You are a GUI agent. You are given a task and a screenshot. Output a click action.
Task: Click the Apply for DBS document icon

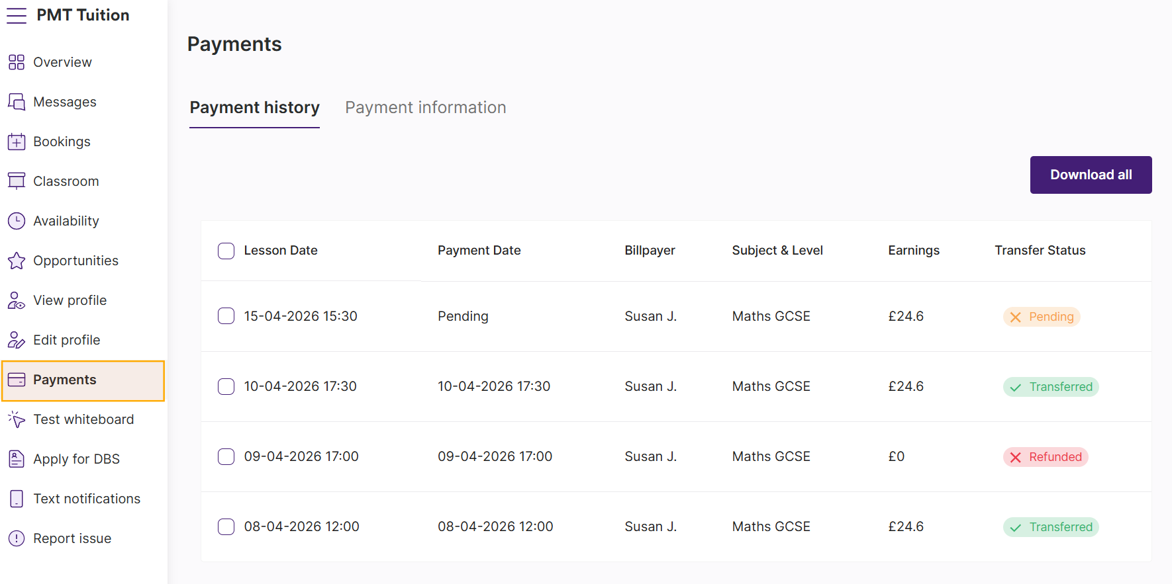coord(17,459)
